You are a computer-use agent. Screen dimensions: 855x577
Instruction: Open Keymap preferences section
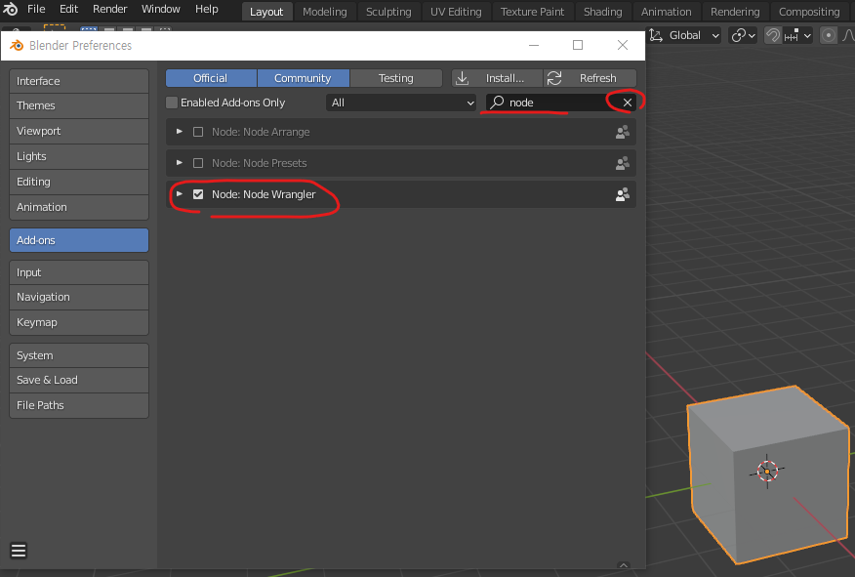[79, 323]
